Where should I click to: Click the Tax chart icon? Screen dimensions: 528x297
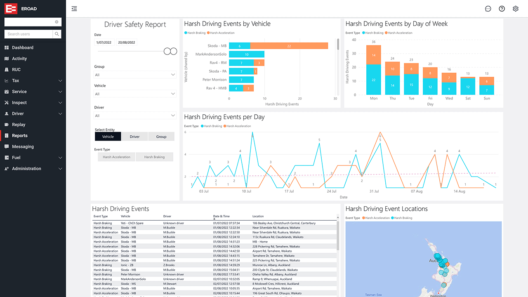click(7, 81)
